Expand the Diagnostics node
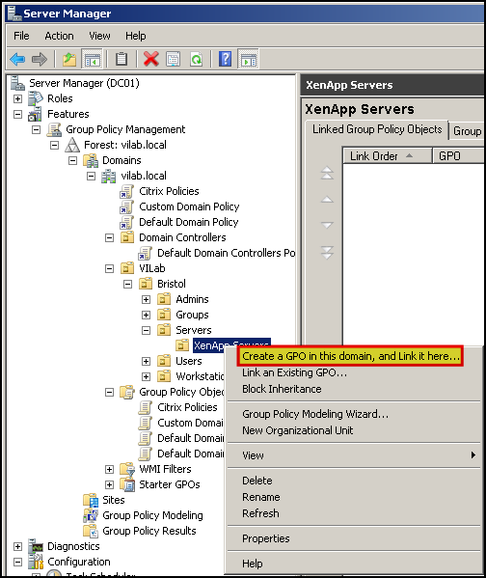Screen dimensions: 486x578 pos(17,546)
